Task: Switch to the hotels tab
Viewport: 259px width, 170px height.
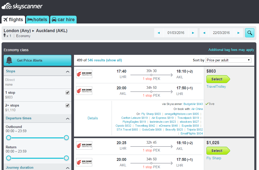Action: 37,20
